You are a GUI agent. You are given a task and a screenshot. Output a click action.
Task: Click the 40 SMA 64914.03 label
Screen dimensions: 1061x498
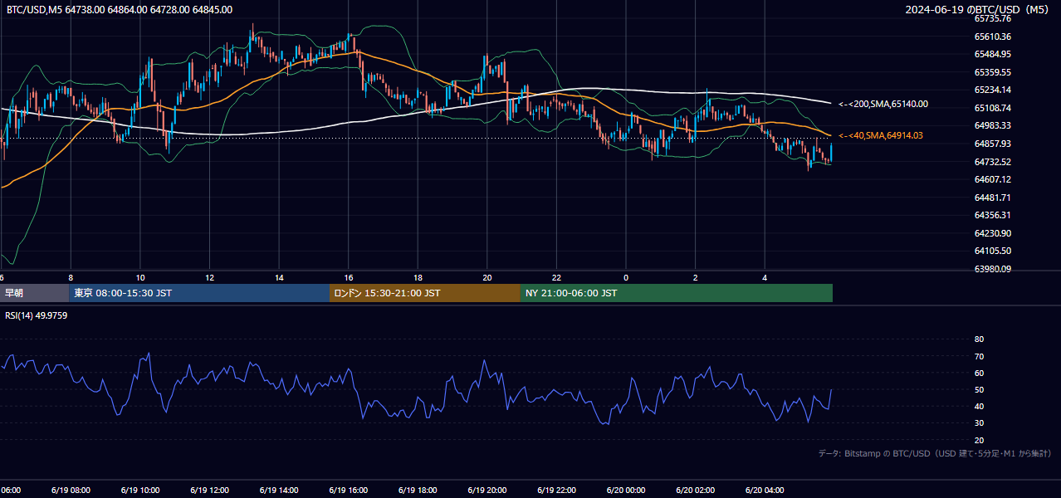point(881,135)
